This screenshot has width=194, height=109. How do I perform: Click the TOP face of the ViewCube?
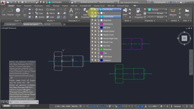(x=184, y=38)
